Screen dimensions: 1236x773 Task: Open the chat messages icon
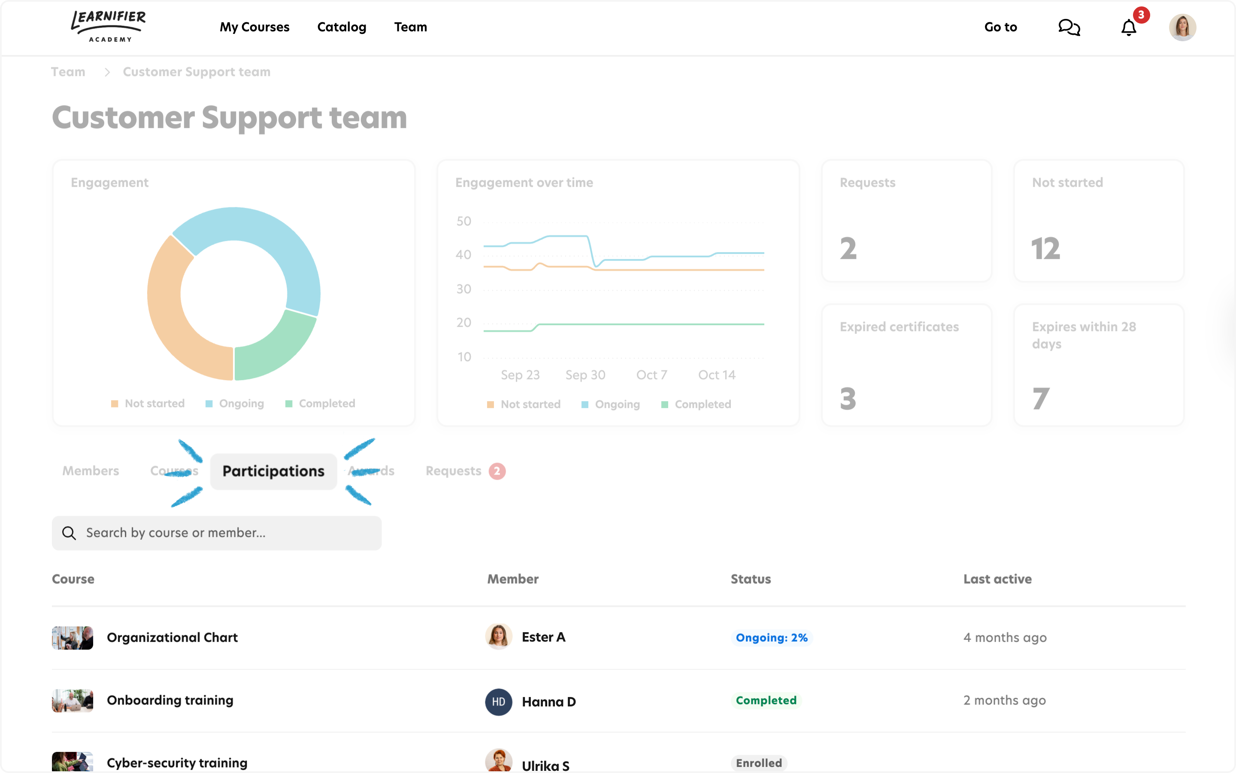tap(1069, 27)
